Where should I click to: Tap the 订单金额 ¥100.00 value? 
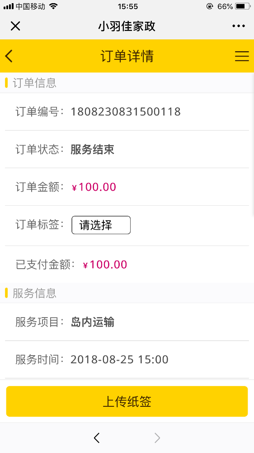(94, 187)
